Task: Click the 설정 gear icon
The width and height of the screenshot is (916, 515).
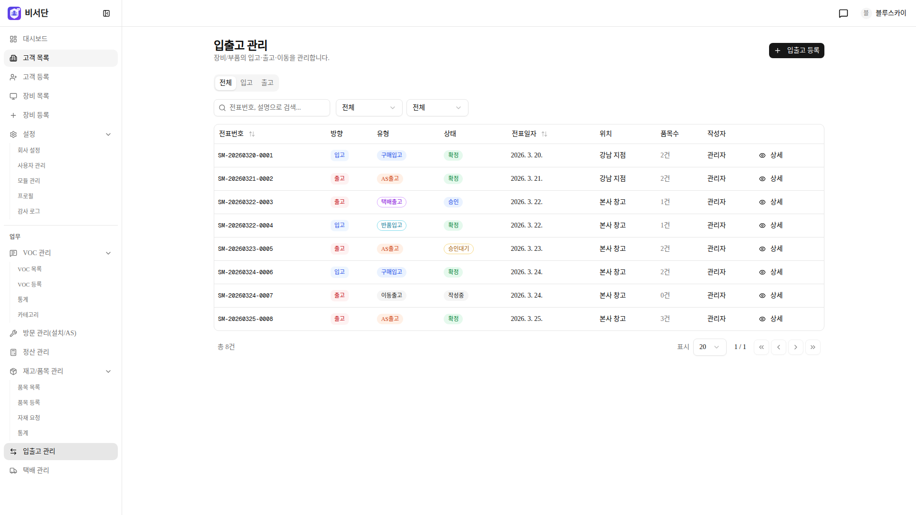Action: (13, 134)
